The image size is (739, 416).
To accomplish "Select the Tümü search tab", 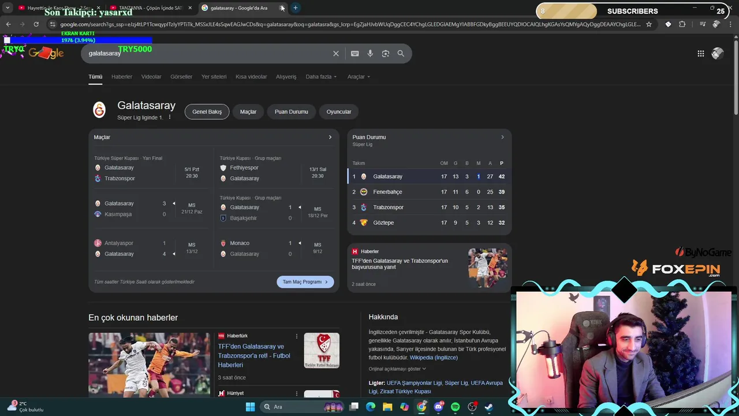I will pyautogui.click(x=95, y=77).
